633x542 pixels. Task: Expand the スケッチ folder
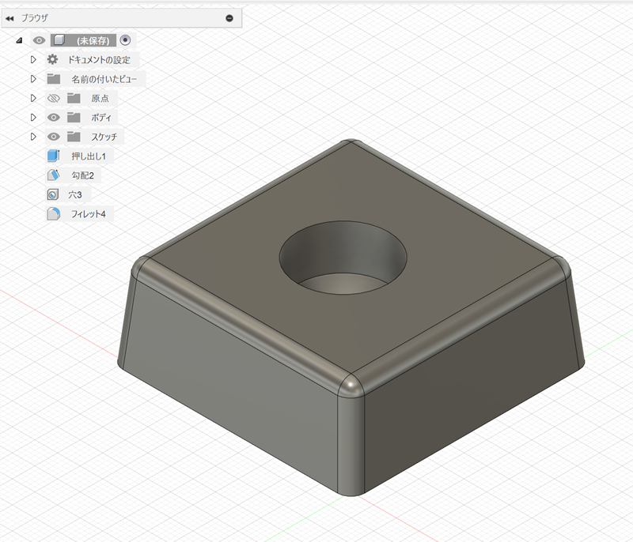(x=33, y=137)
